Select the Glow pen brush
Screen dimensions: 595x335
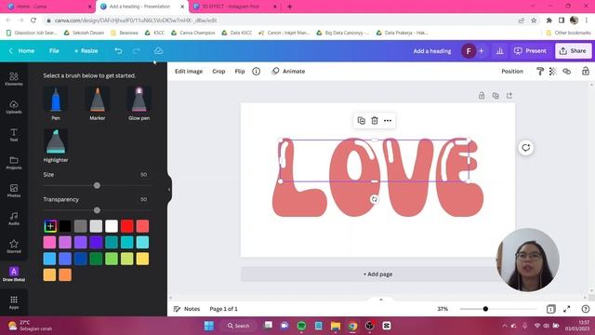[x=139, y=103]
